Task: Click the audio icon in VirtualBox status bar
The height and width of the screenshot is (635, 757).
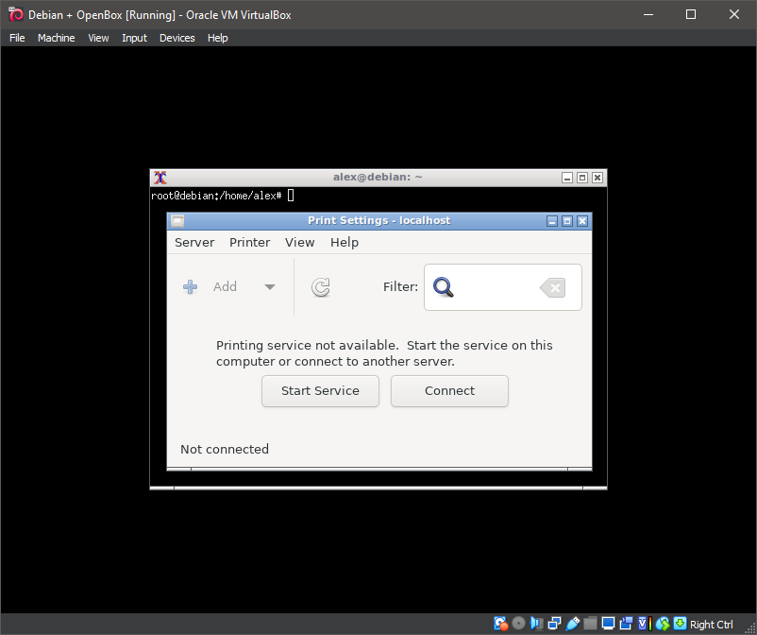Action: click(536, 623)
